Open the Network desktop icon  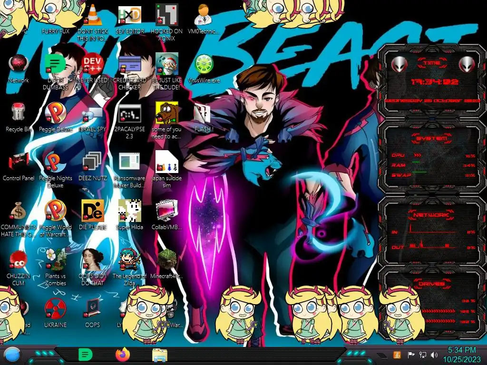point(19,64)
